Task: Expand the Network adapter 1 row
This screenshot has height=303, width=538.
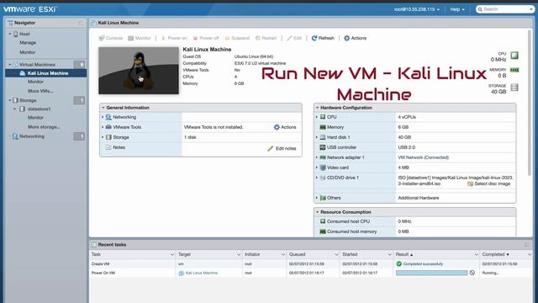Action: coord(317,157)
